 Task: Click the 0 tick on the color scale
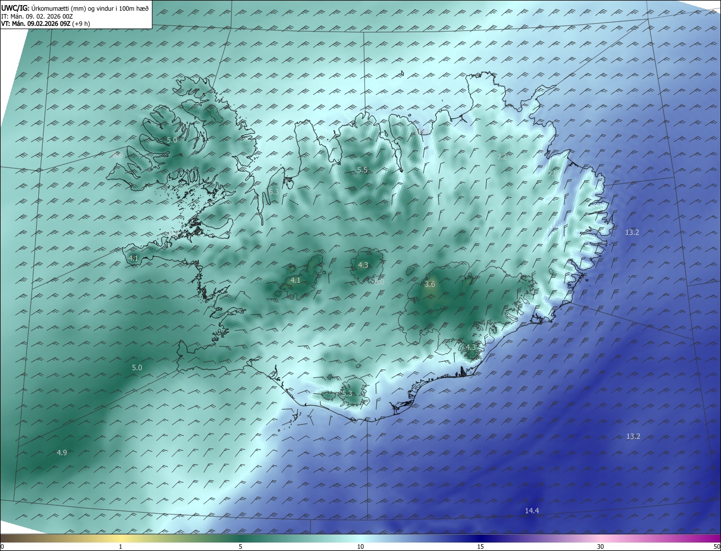2,546
